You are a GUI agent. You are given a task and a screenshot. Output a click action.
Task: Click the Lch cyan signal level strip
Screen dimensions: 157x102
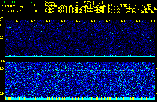tap(80, 56)
